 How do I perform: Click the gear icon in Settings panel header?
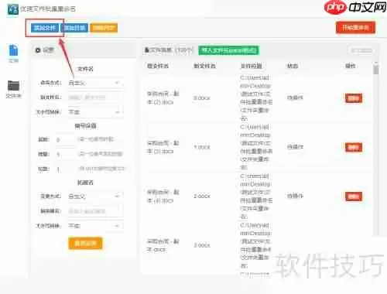(38, 50)
